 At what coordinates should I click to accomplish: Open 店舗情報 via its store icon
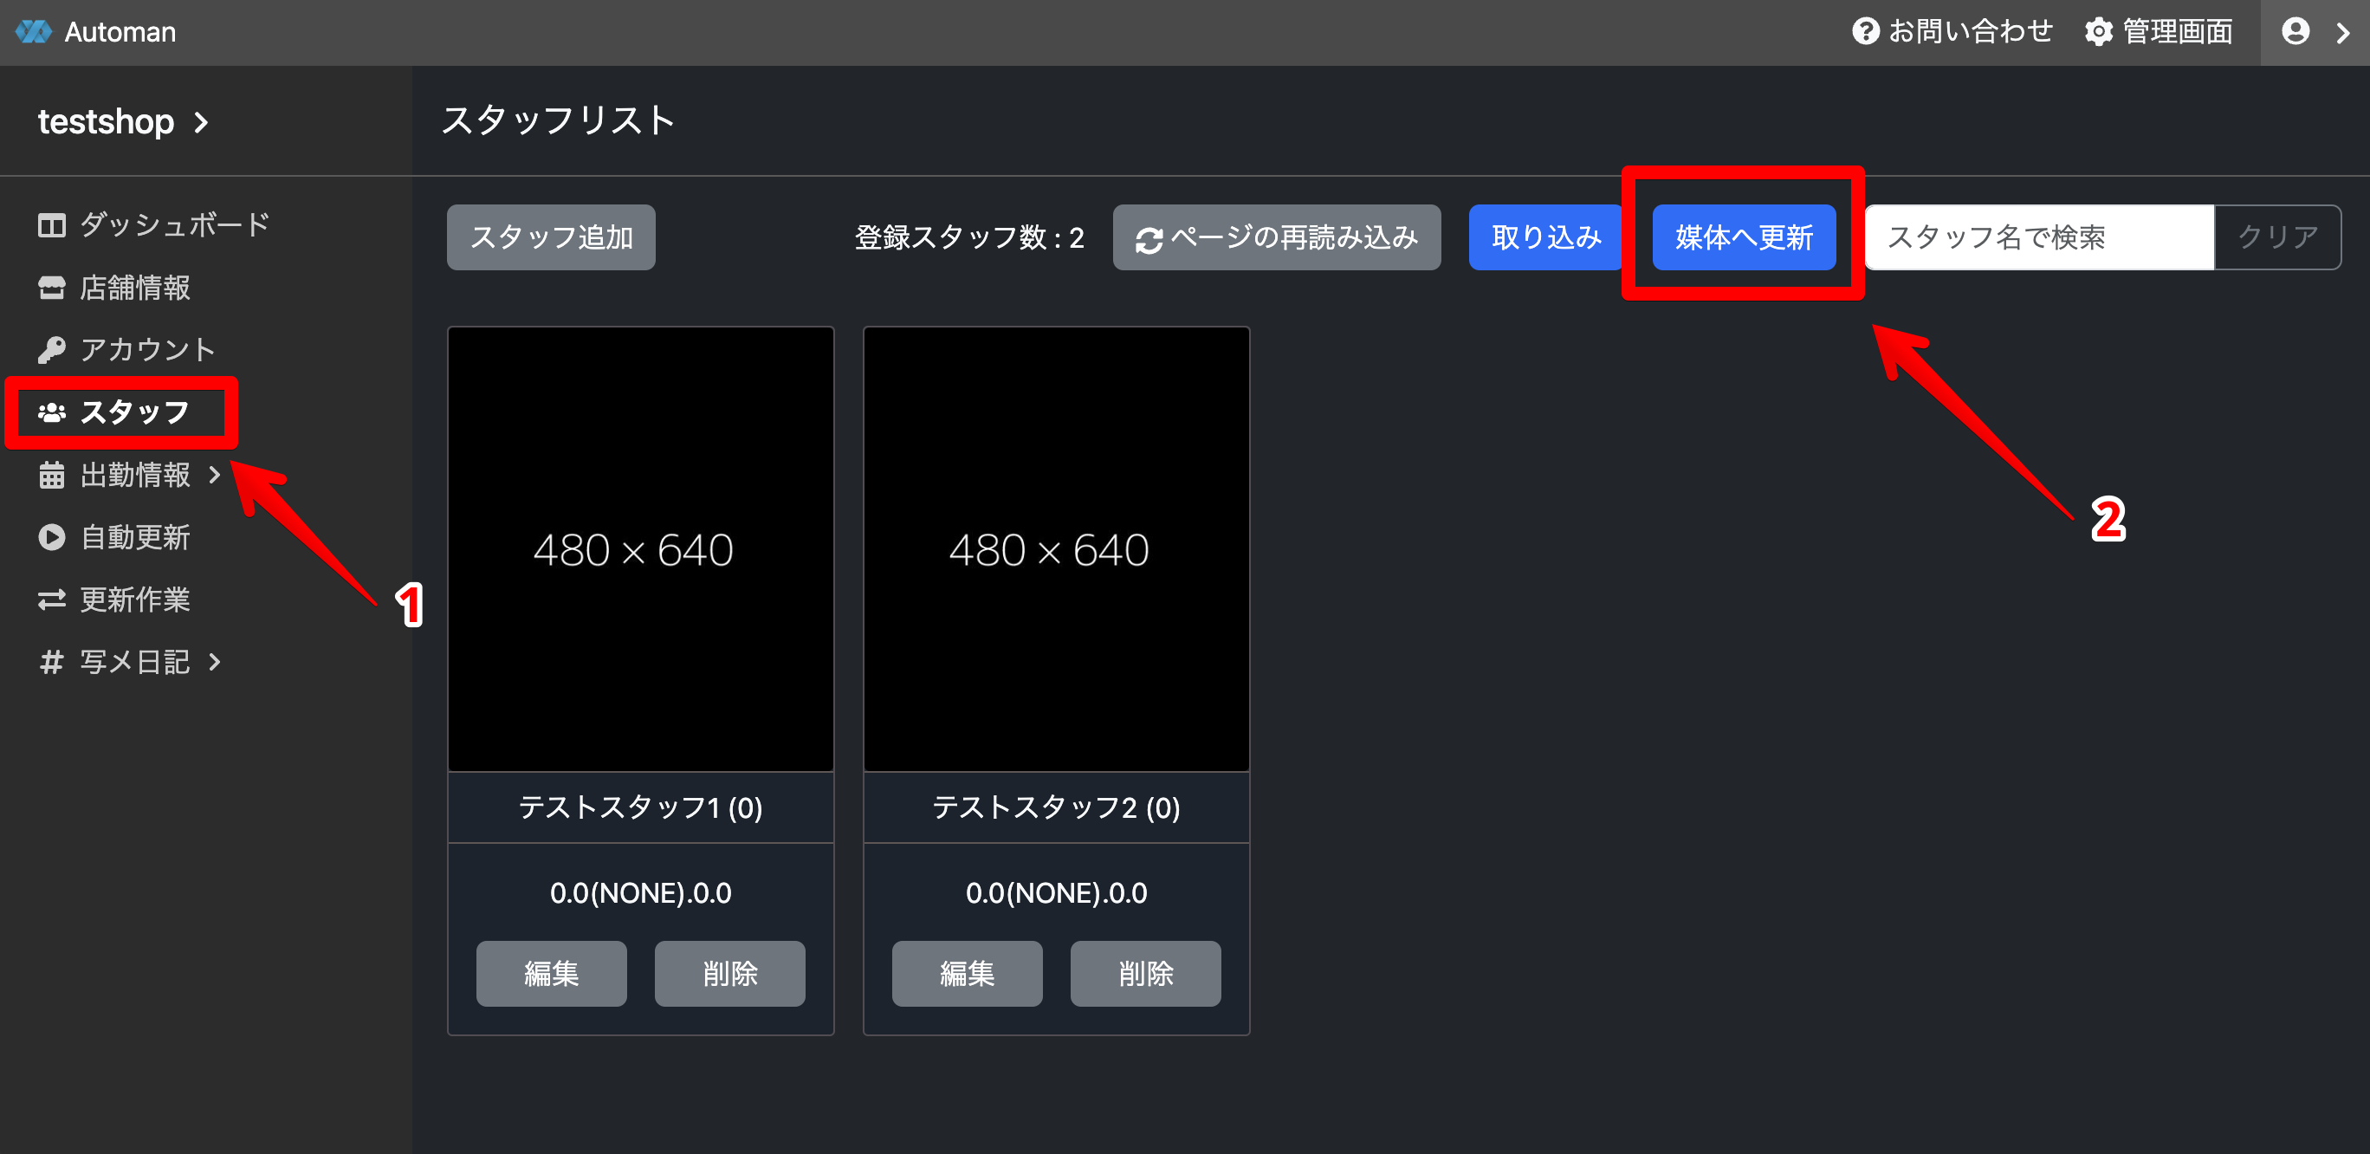click(x=51, y=288)
